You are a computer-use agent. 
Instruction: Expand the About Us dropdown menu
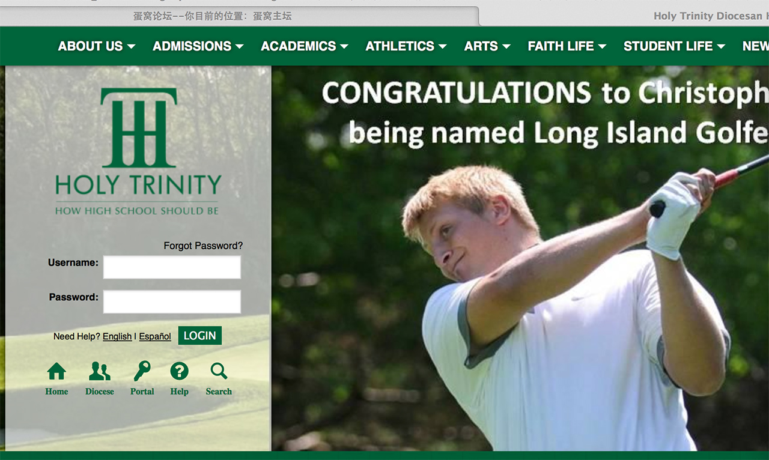[96, 46]
